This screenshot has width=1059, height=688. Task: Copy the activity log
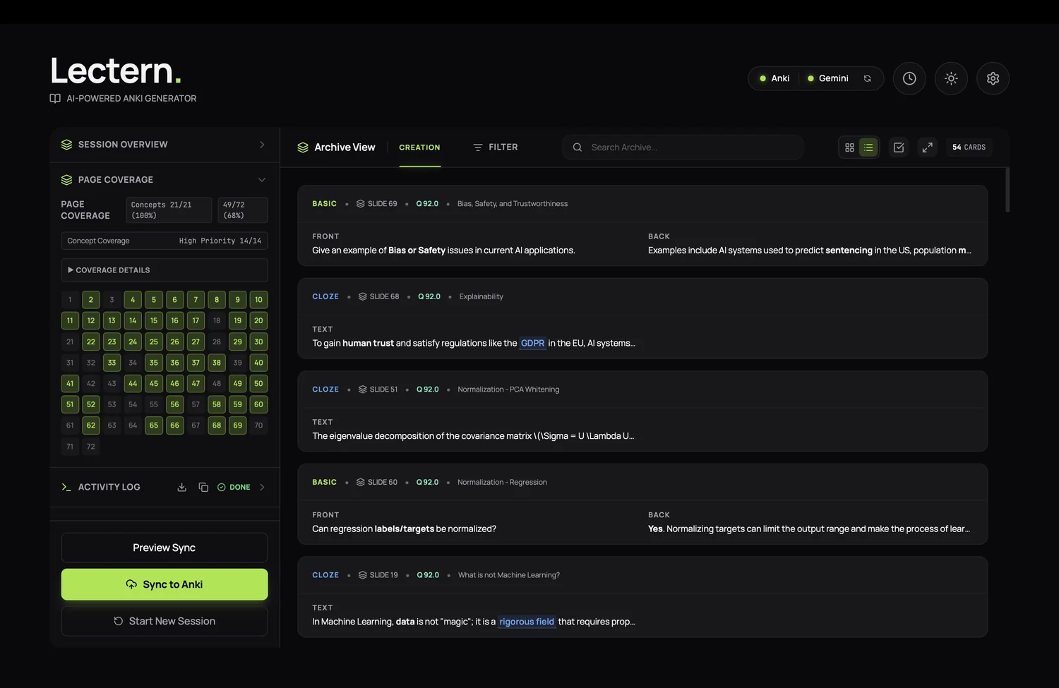click(x=203, y=488)
